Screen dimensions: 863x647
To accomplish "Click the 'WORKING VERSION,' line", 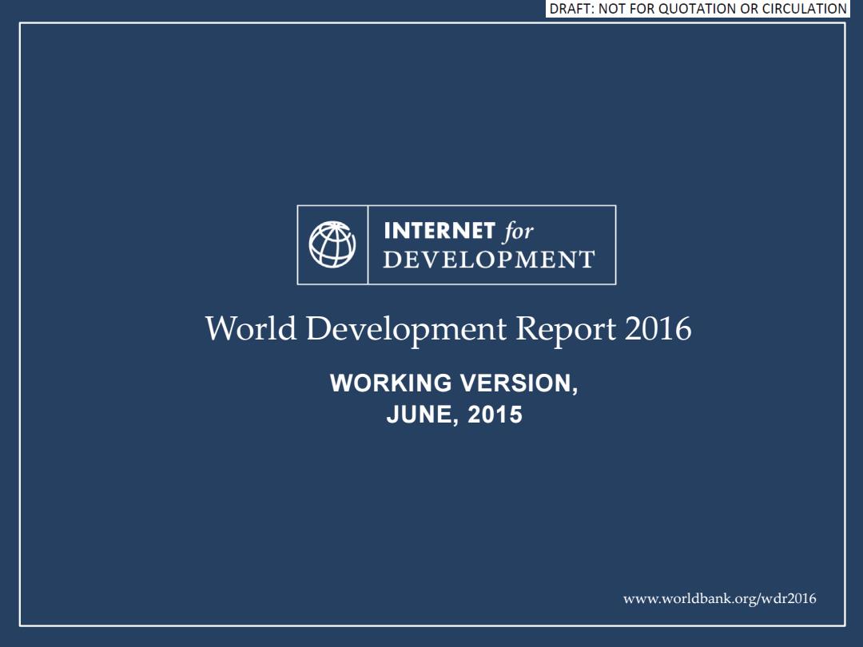I will point(454,383).
